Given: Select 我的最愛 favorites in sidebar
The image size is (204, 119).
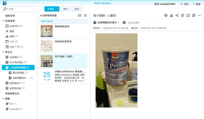Looking at the screenshot, I should [10, 16].
